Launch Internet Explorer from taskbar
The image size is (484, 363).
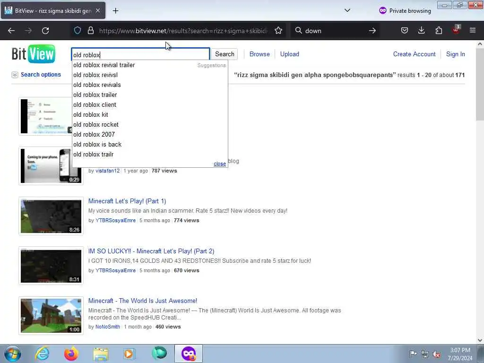(x=42, y=354)
